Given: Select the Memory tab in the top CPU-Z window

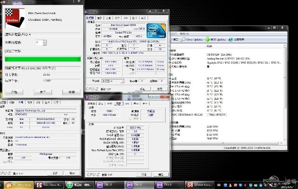Looking at the screenshot, I should pos(117,18).
